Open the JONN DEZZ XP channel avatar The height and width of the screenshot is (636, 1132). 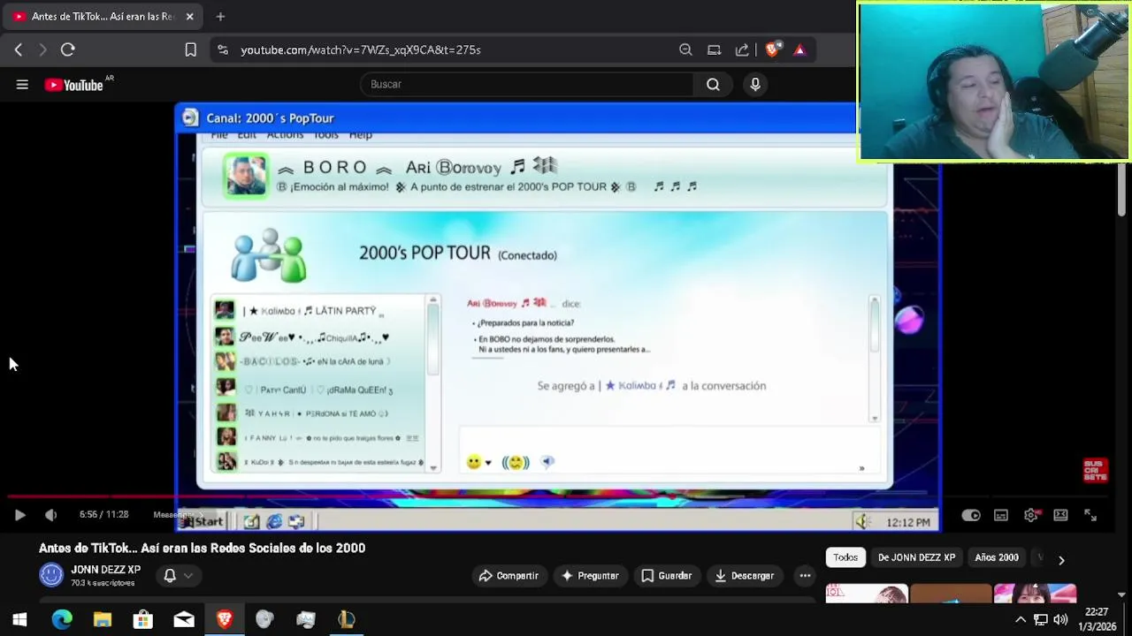[x=51, y=575]
